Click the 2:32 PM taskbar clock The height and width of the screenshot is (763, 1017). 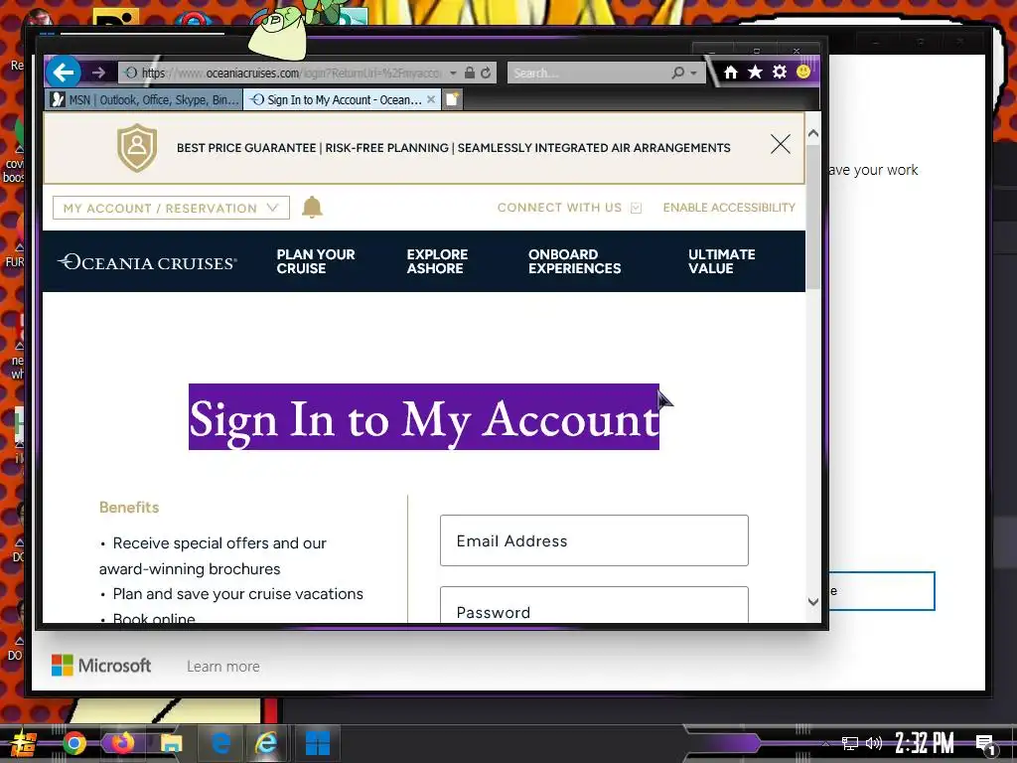(x=925, y=743)
